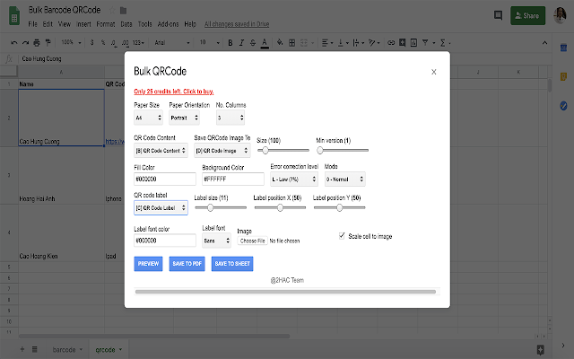This screenshot has width=574, height=359.
Task: Open the Add-ons menu
Action: coord(168,24)
